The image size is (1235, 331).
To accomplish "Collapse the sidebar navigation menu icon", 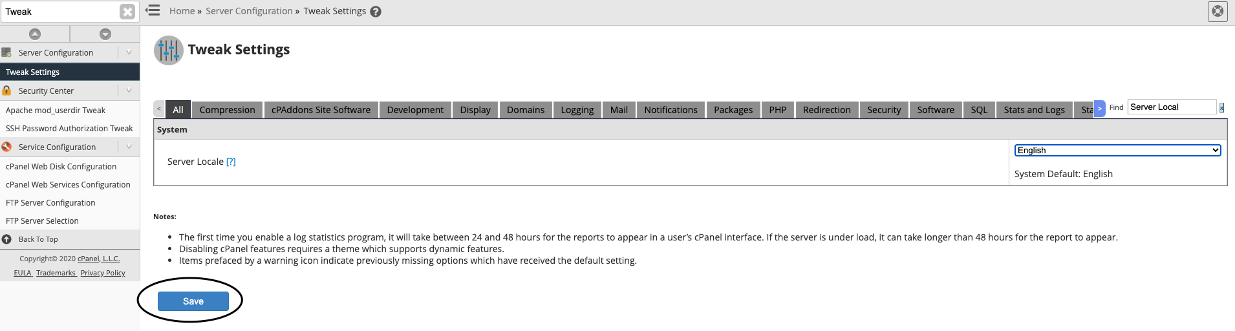I will pyautogui.click(x=153, y=10).
